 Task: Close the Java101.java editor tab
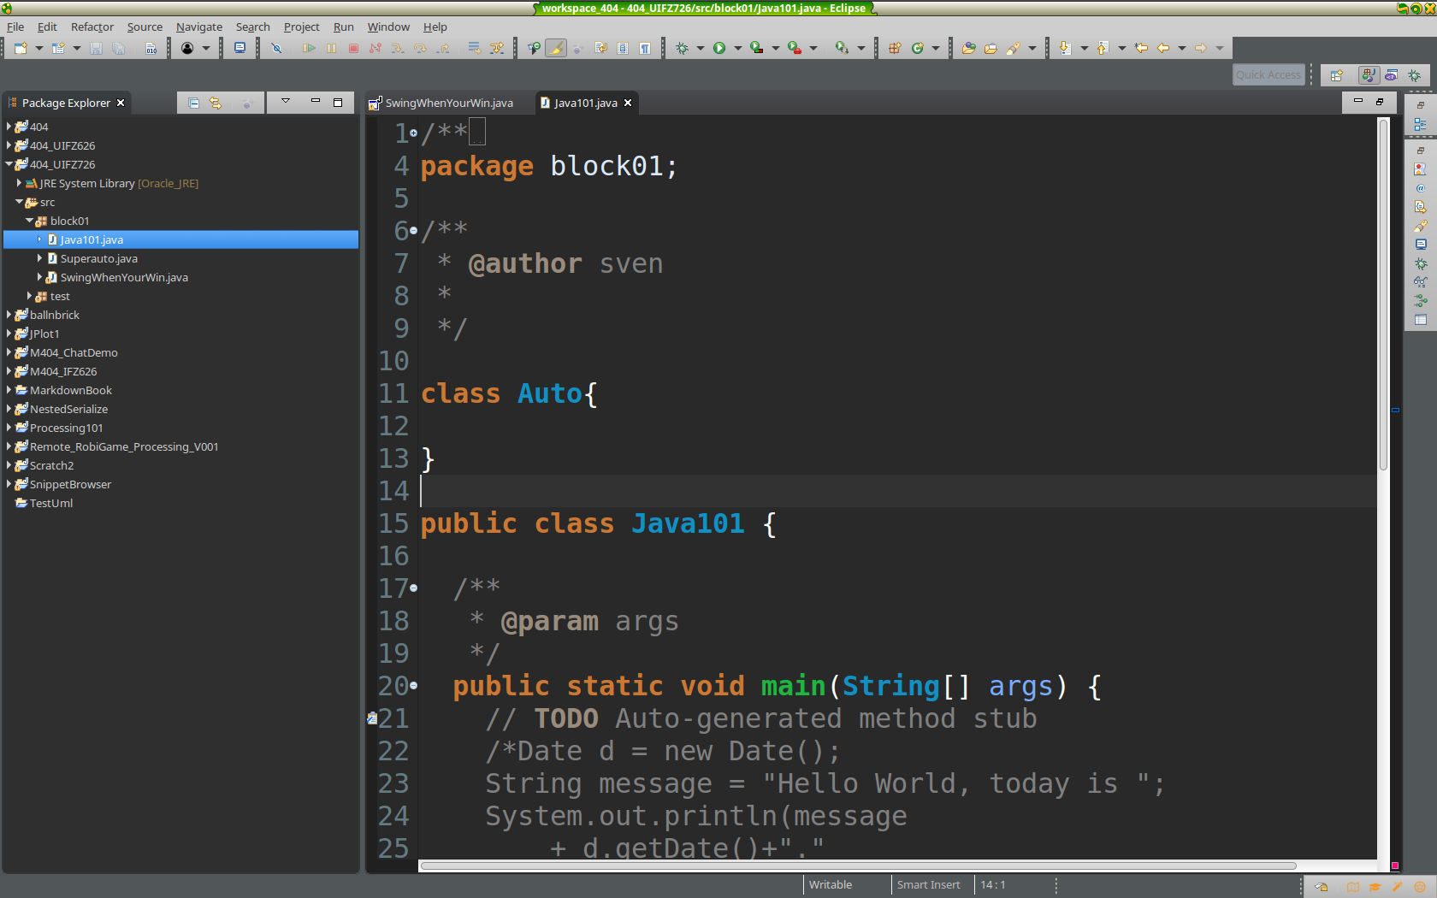tap(628, 103)
